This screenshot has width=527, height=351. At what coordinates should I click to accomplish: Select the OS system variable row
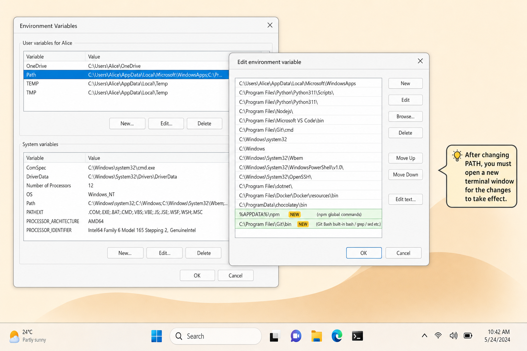126,194
